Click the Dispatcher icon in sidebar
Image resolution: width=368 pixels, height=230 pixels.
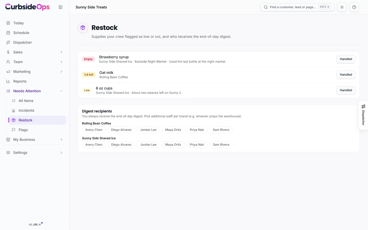(x=8, y=42)
